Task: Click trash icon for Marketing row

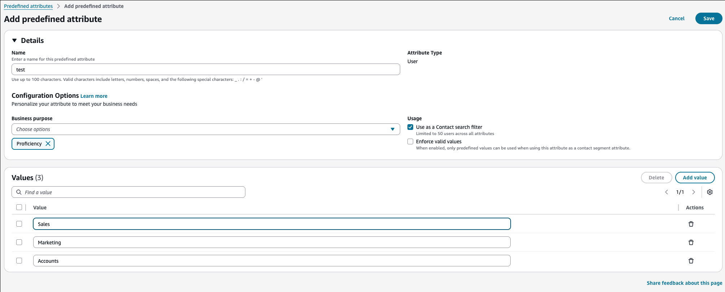Action: pos(691,243)
